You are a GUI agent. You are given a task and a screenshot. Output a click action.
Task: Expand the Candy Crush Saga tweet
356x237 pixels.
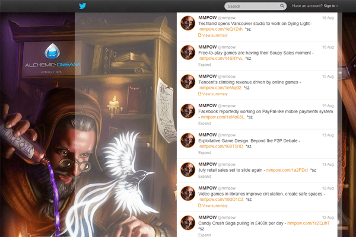[x=205, y=235]
